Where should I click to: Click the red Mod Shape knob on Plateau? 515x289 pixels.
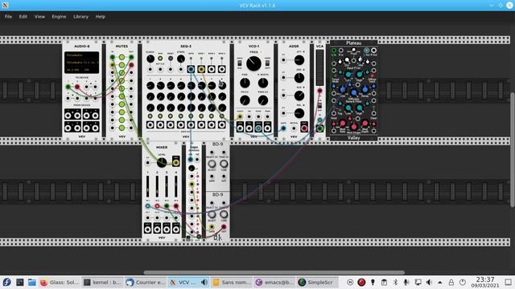[354, 127]
